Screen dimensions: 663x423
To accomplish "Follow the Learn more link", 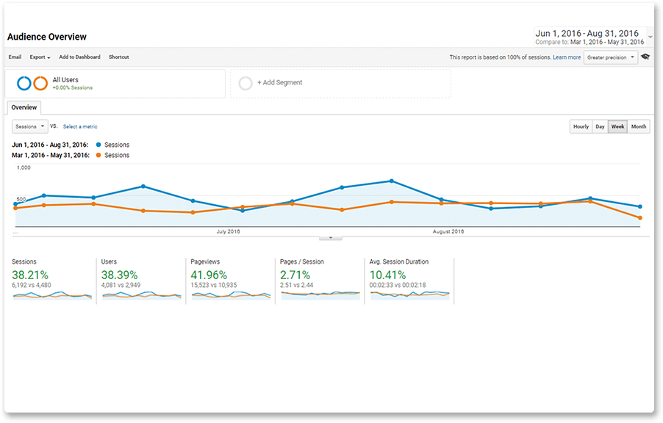I will (567, 57).
